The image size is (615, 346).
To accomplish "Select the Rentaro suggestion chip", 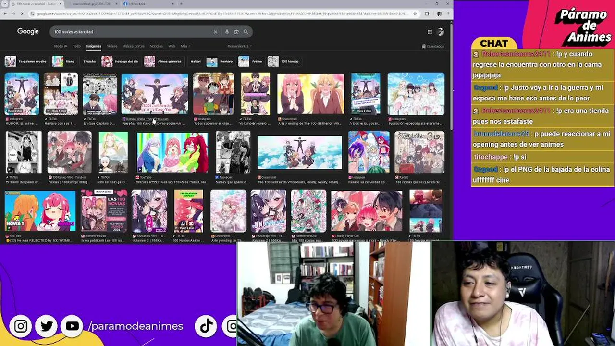I will click(220, 62).
